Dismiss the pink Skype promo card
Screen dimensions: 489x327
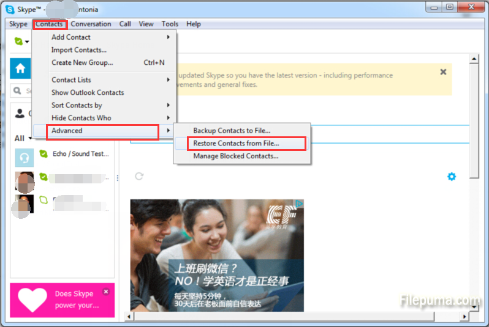click(x=105, y=292)
